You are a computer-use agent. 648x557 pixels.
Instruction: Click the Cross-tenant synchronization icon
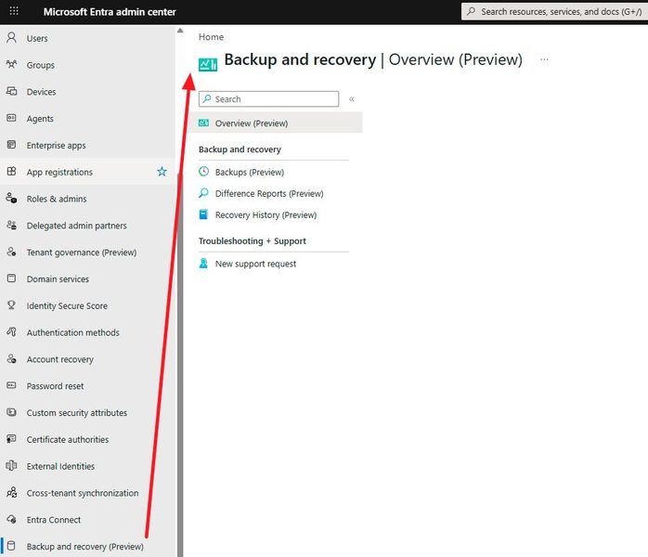11,493
